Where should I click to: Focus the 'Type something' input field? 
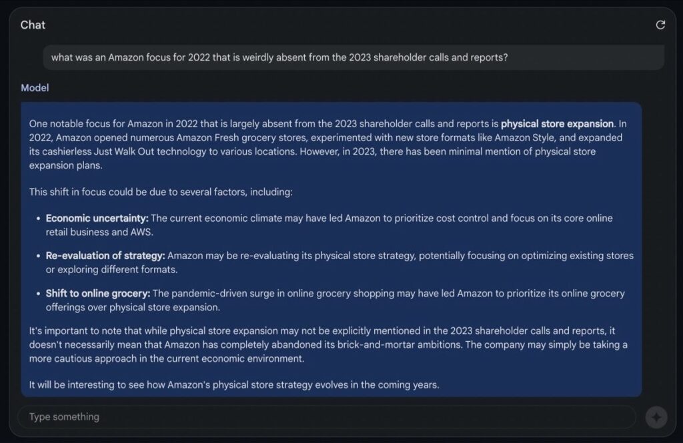click(x=325, y=417)
